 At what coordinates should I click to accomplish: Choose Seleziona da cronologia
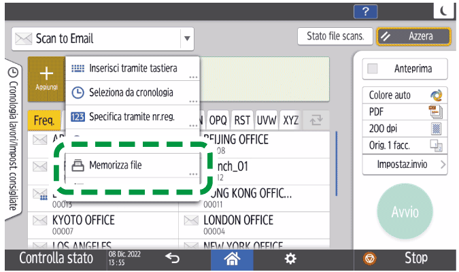point(133,92)
